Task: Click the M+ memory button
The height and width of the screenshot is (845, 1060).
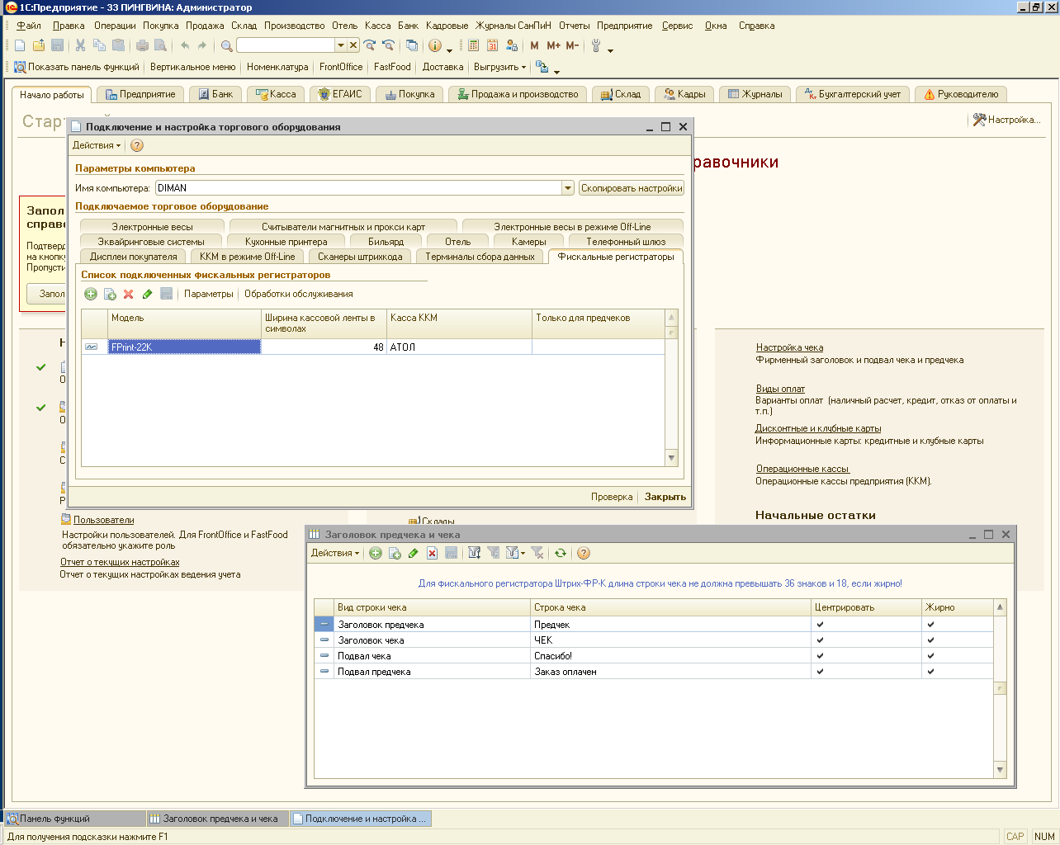Action: 553,45
